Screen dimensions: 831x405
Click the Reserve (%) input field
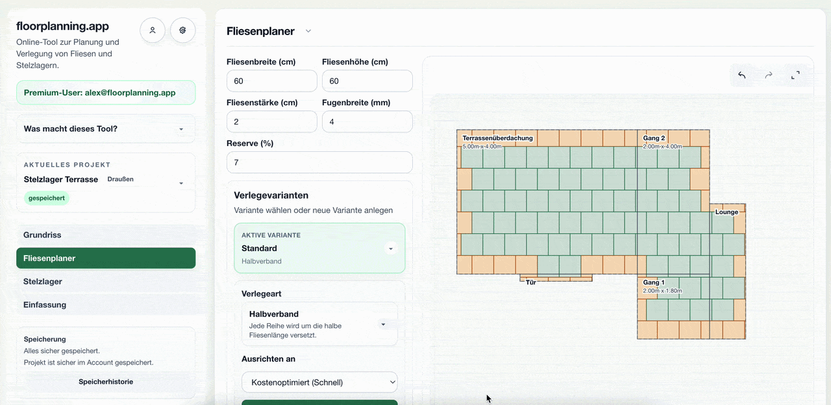click(319, 162)
